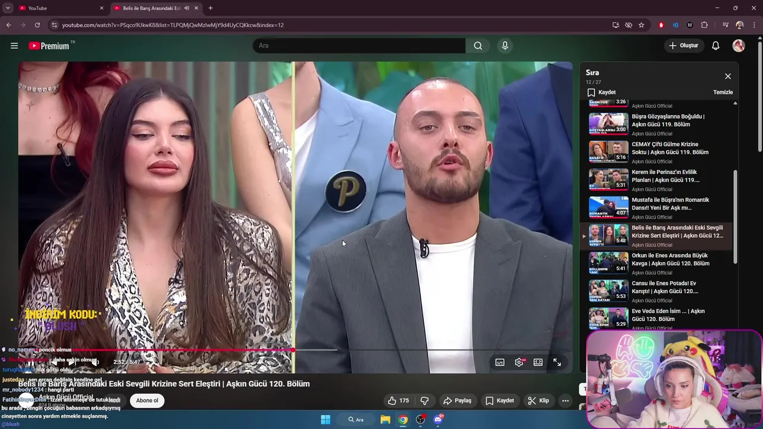763x429 pixels.
Task: Open Chrome tab search dropdown
Action: pyautogui.click(x=7, y=8)
